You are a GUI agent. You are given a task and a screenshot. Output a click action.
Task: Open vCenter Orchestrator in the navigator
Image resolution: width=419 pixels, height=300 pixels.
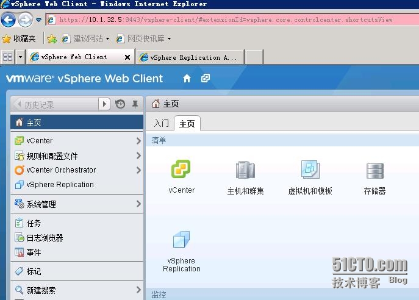coord(61,170)
